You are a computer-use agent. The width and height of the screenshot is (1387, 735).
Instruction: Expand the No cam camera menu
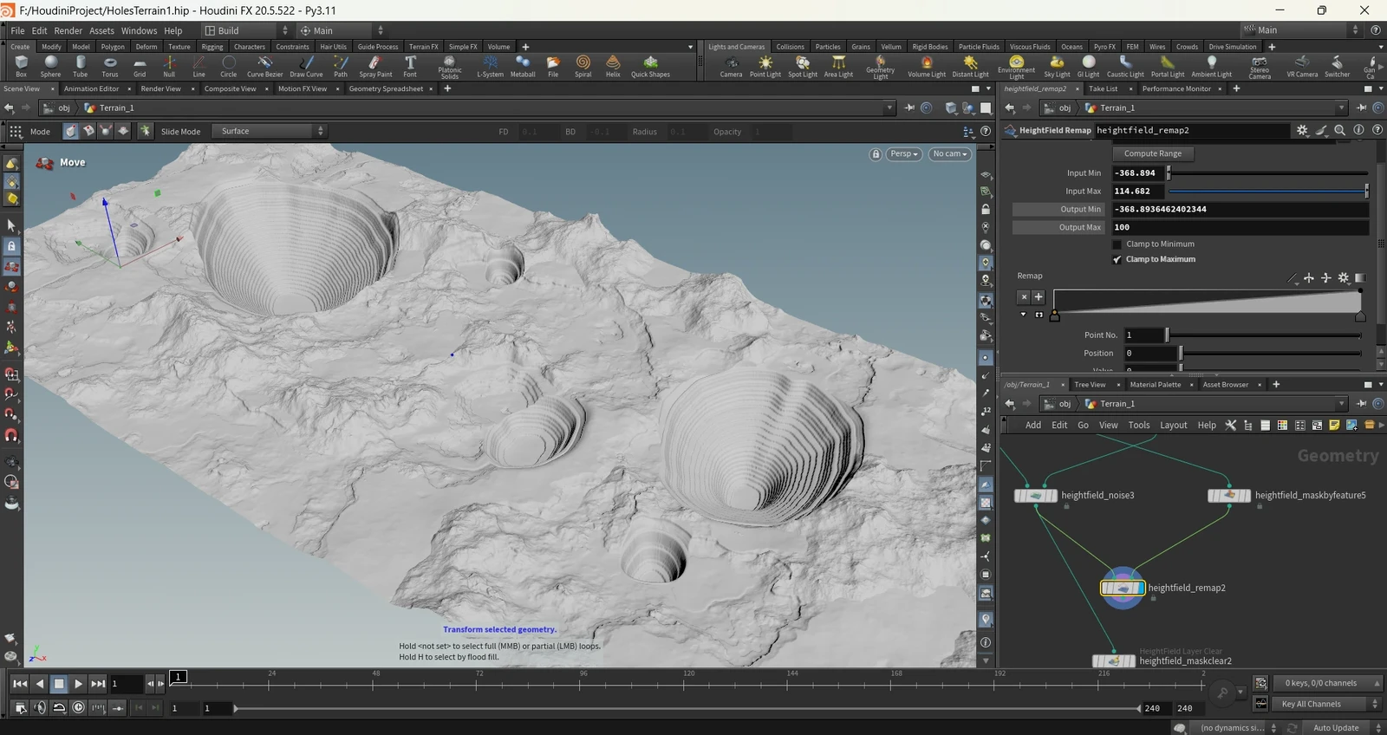pyautogui.click(x=950, y=154)
